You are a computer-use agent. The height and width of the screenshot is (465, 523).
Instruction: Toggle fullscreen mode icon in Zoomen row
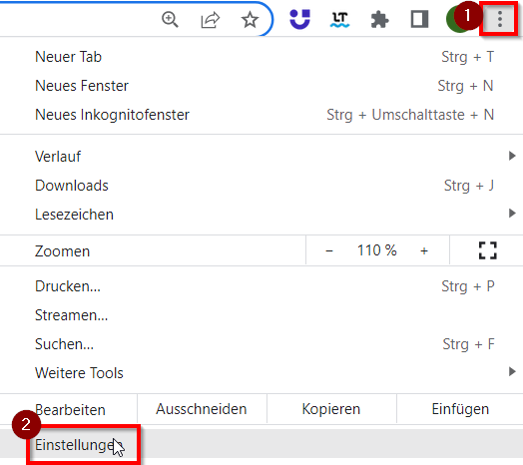[x=488, y=250]
